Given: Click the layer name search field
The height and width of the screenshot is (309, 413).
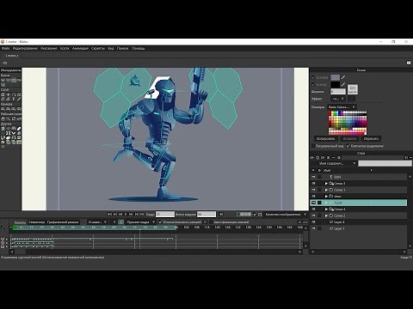Looking at the screenshot, I should (x=385, y=163).
